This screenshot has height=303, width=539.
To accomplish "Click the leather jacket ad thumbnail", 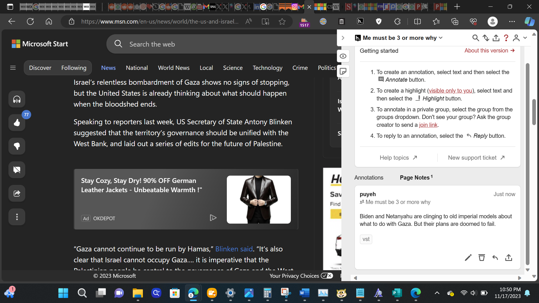I will click(x=259, y=200).
